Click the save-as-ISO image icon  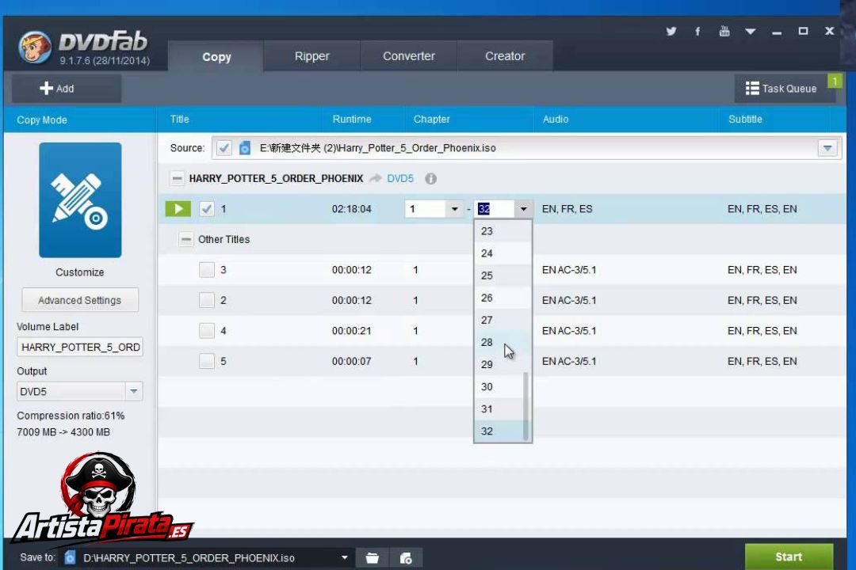(405, 558)
